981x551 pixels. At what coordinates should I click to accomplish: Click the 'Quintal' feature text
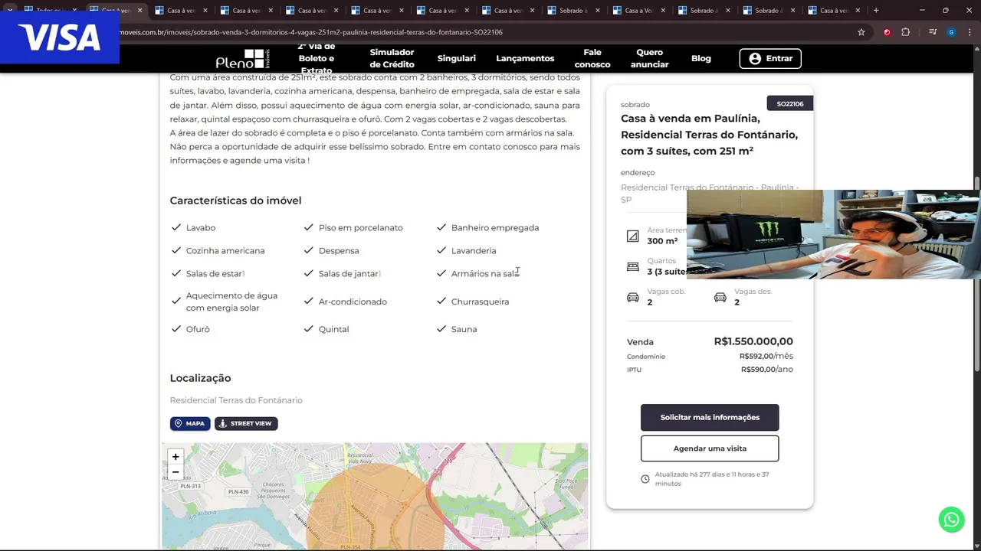click(333, 329)
